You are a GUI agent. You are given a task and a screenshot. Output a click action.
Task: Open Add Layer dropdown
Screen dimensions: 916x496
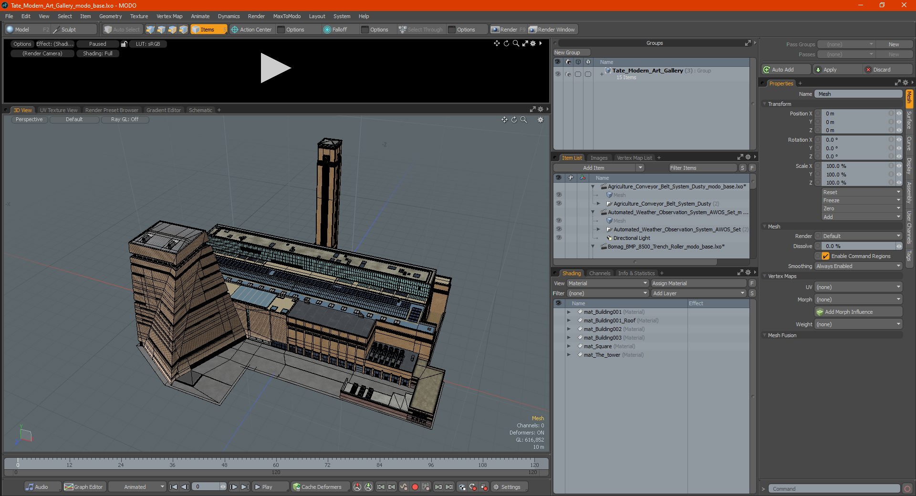click(698, 293)
